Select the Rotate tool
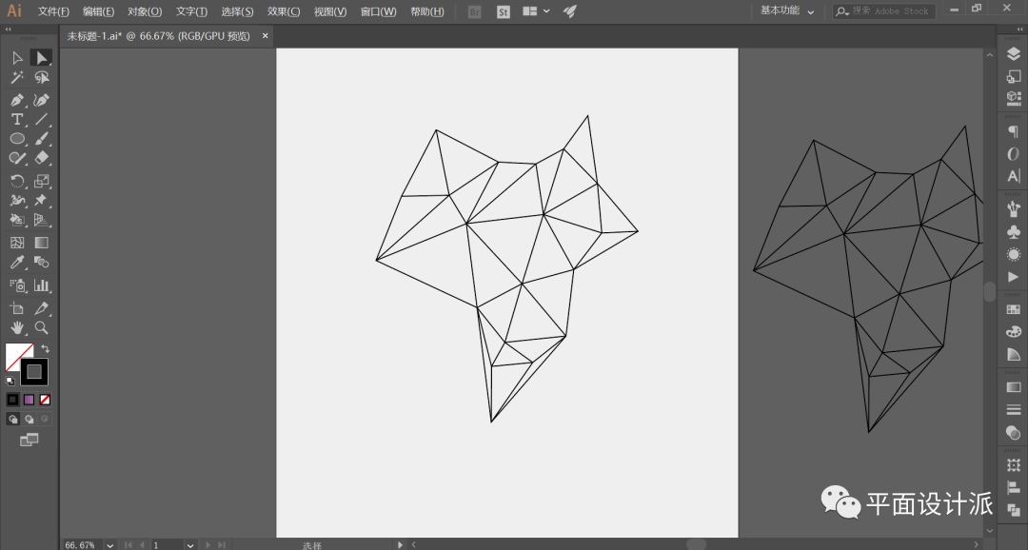The image size is (1028, 550). tap(17, 181)
